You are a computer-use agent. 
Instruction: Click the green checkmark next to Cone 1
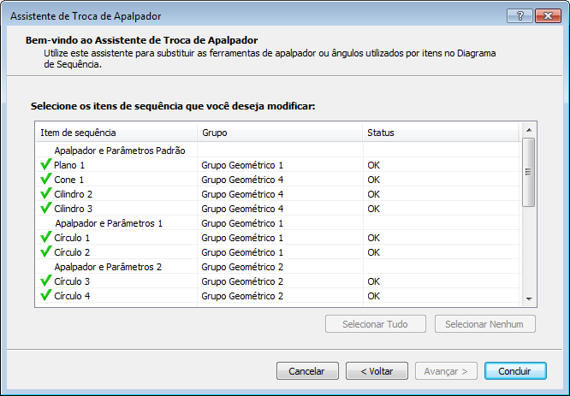click(46, 179)
